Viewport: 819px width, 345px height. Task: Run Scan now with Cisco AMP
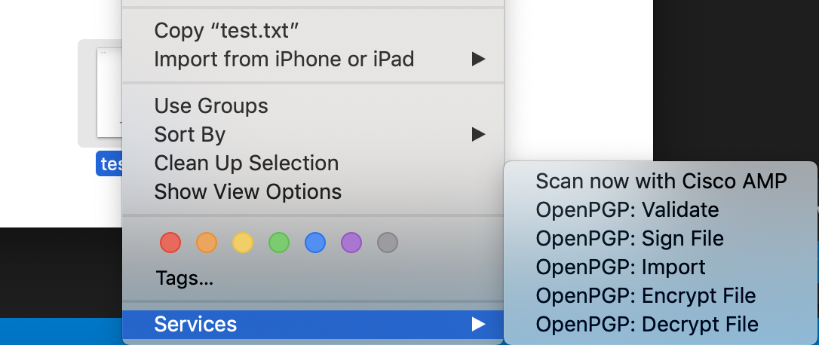(661, 181)
